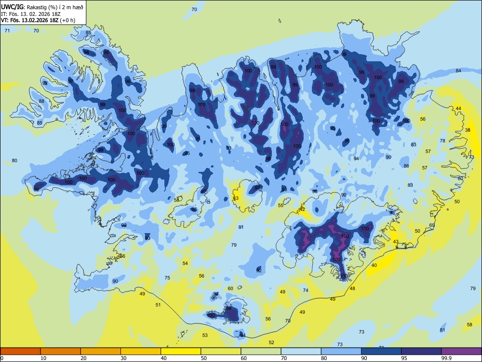
Task: Select the navy 95–99.9 legend swatch
Action: (x=421, y=351)
